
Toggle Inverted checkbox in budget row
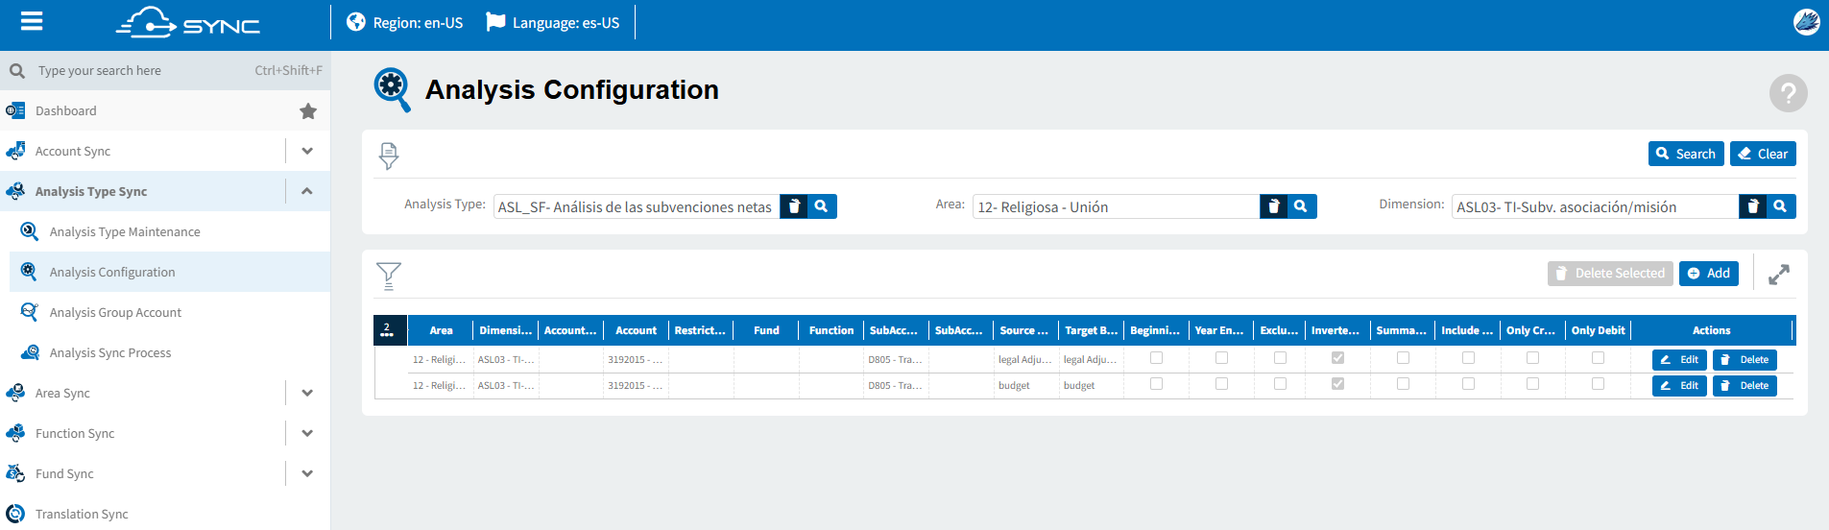[x=1337, y=384]
